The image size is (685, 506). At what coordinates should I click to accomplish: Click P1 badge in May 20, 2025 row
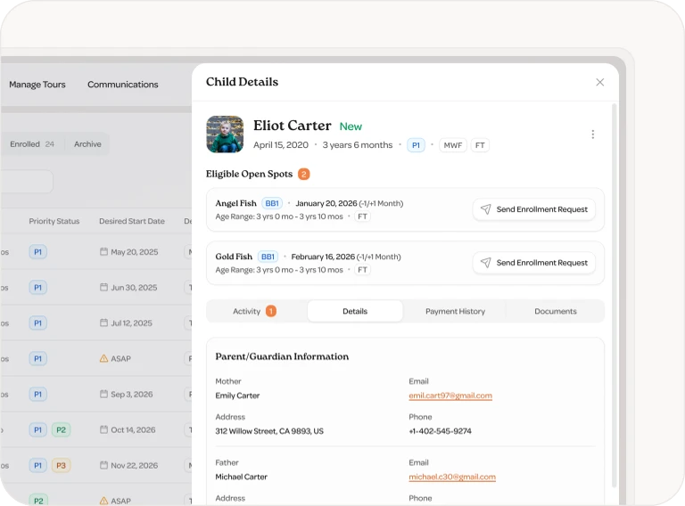[x=38, y=252]
